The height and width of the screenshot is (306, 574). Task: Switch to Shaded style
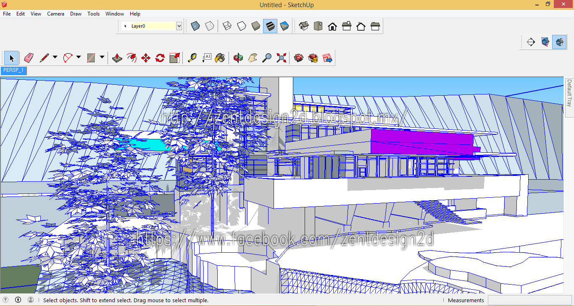pyautogui.click(x=256, y=26)
